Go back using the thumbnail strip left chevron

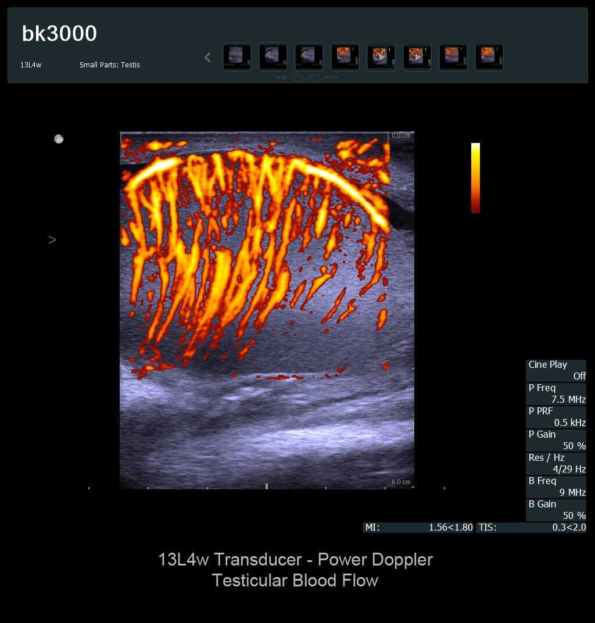pyautogui.click(x=208, y=58)
